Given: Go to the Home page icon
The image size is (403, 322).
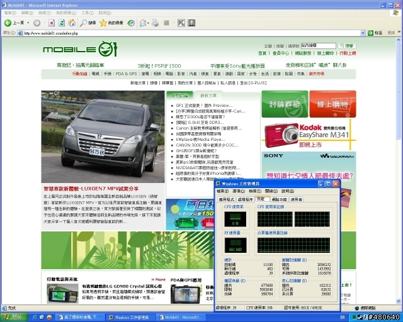Looking at the screenshot, I should pos(72,23).
